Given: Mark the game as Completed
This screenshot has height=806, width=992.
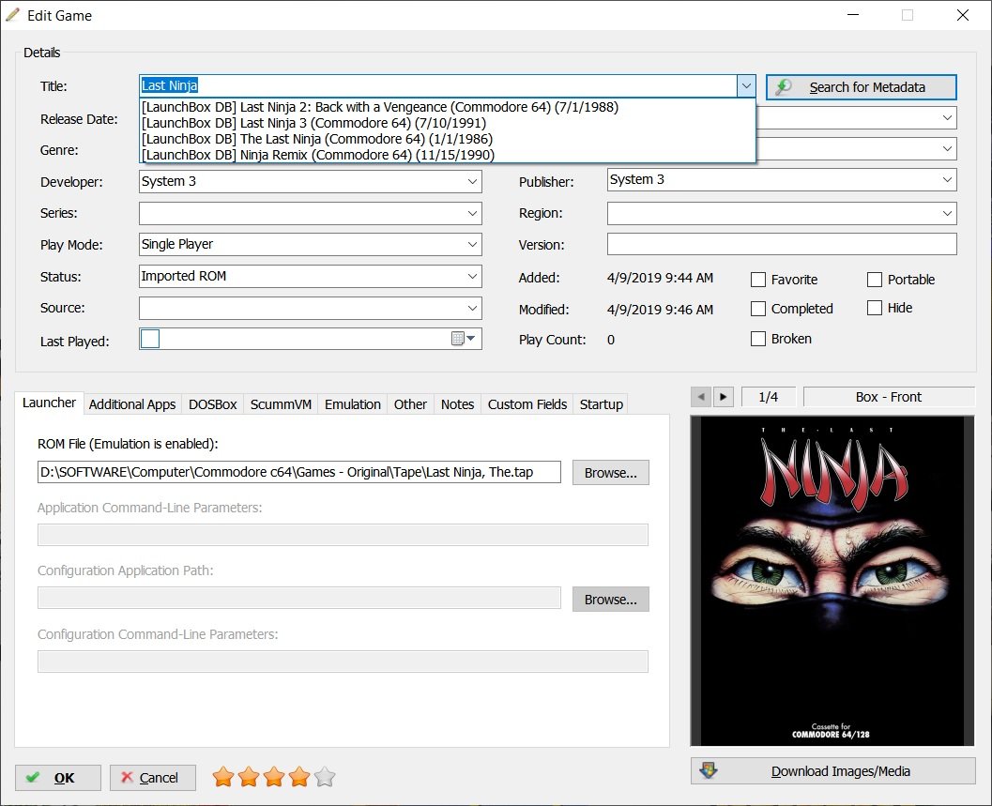Looking at the screenshot, I should pyautogui.click(x=758, y=309).
